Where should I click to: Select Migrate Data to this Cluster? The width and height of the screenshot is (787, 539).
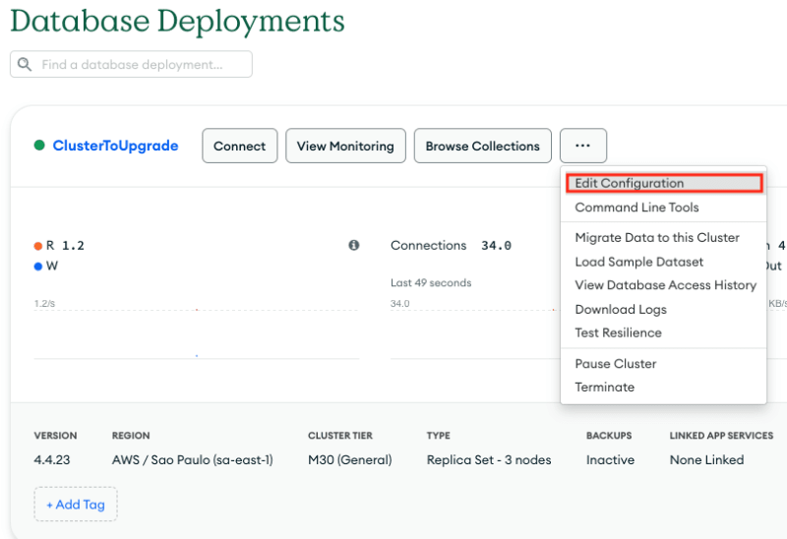tap(657, 237)
